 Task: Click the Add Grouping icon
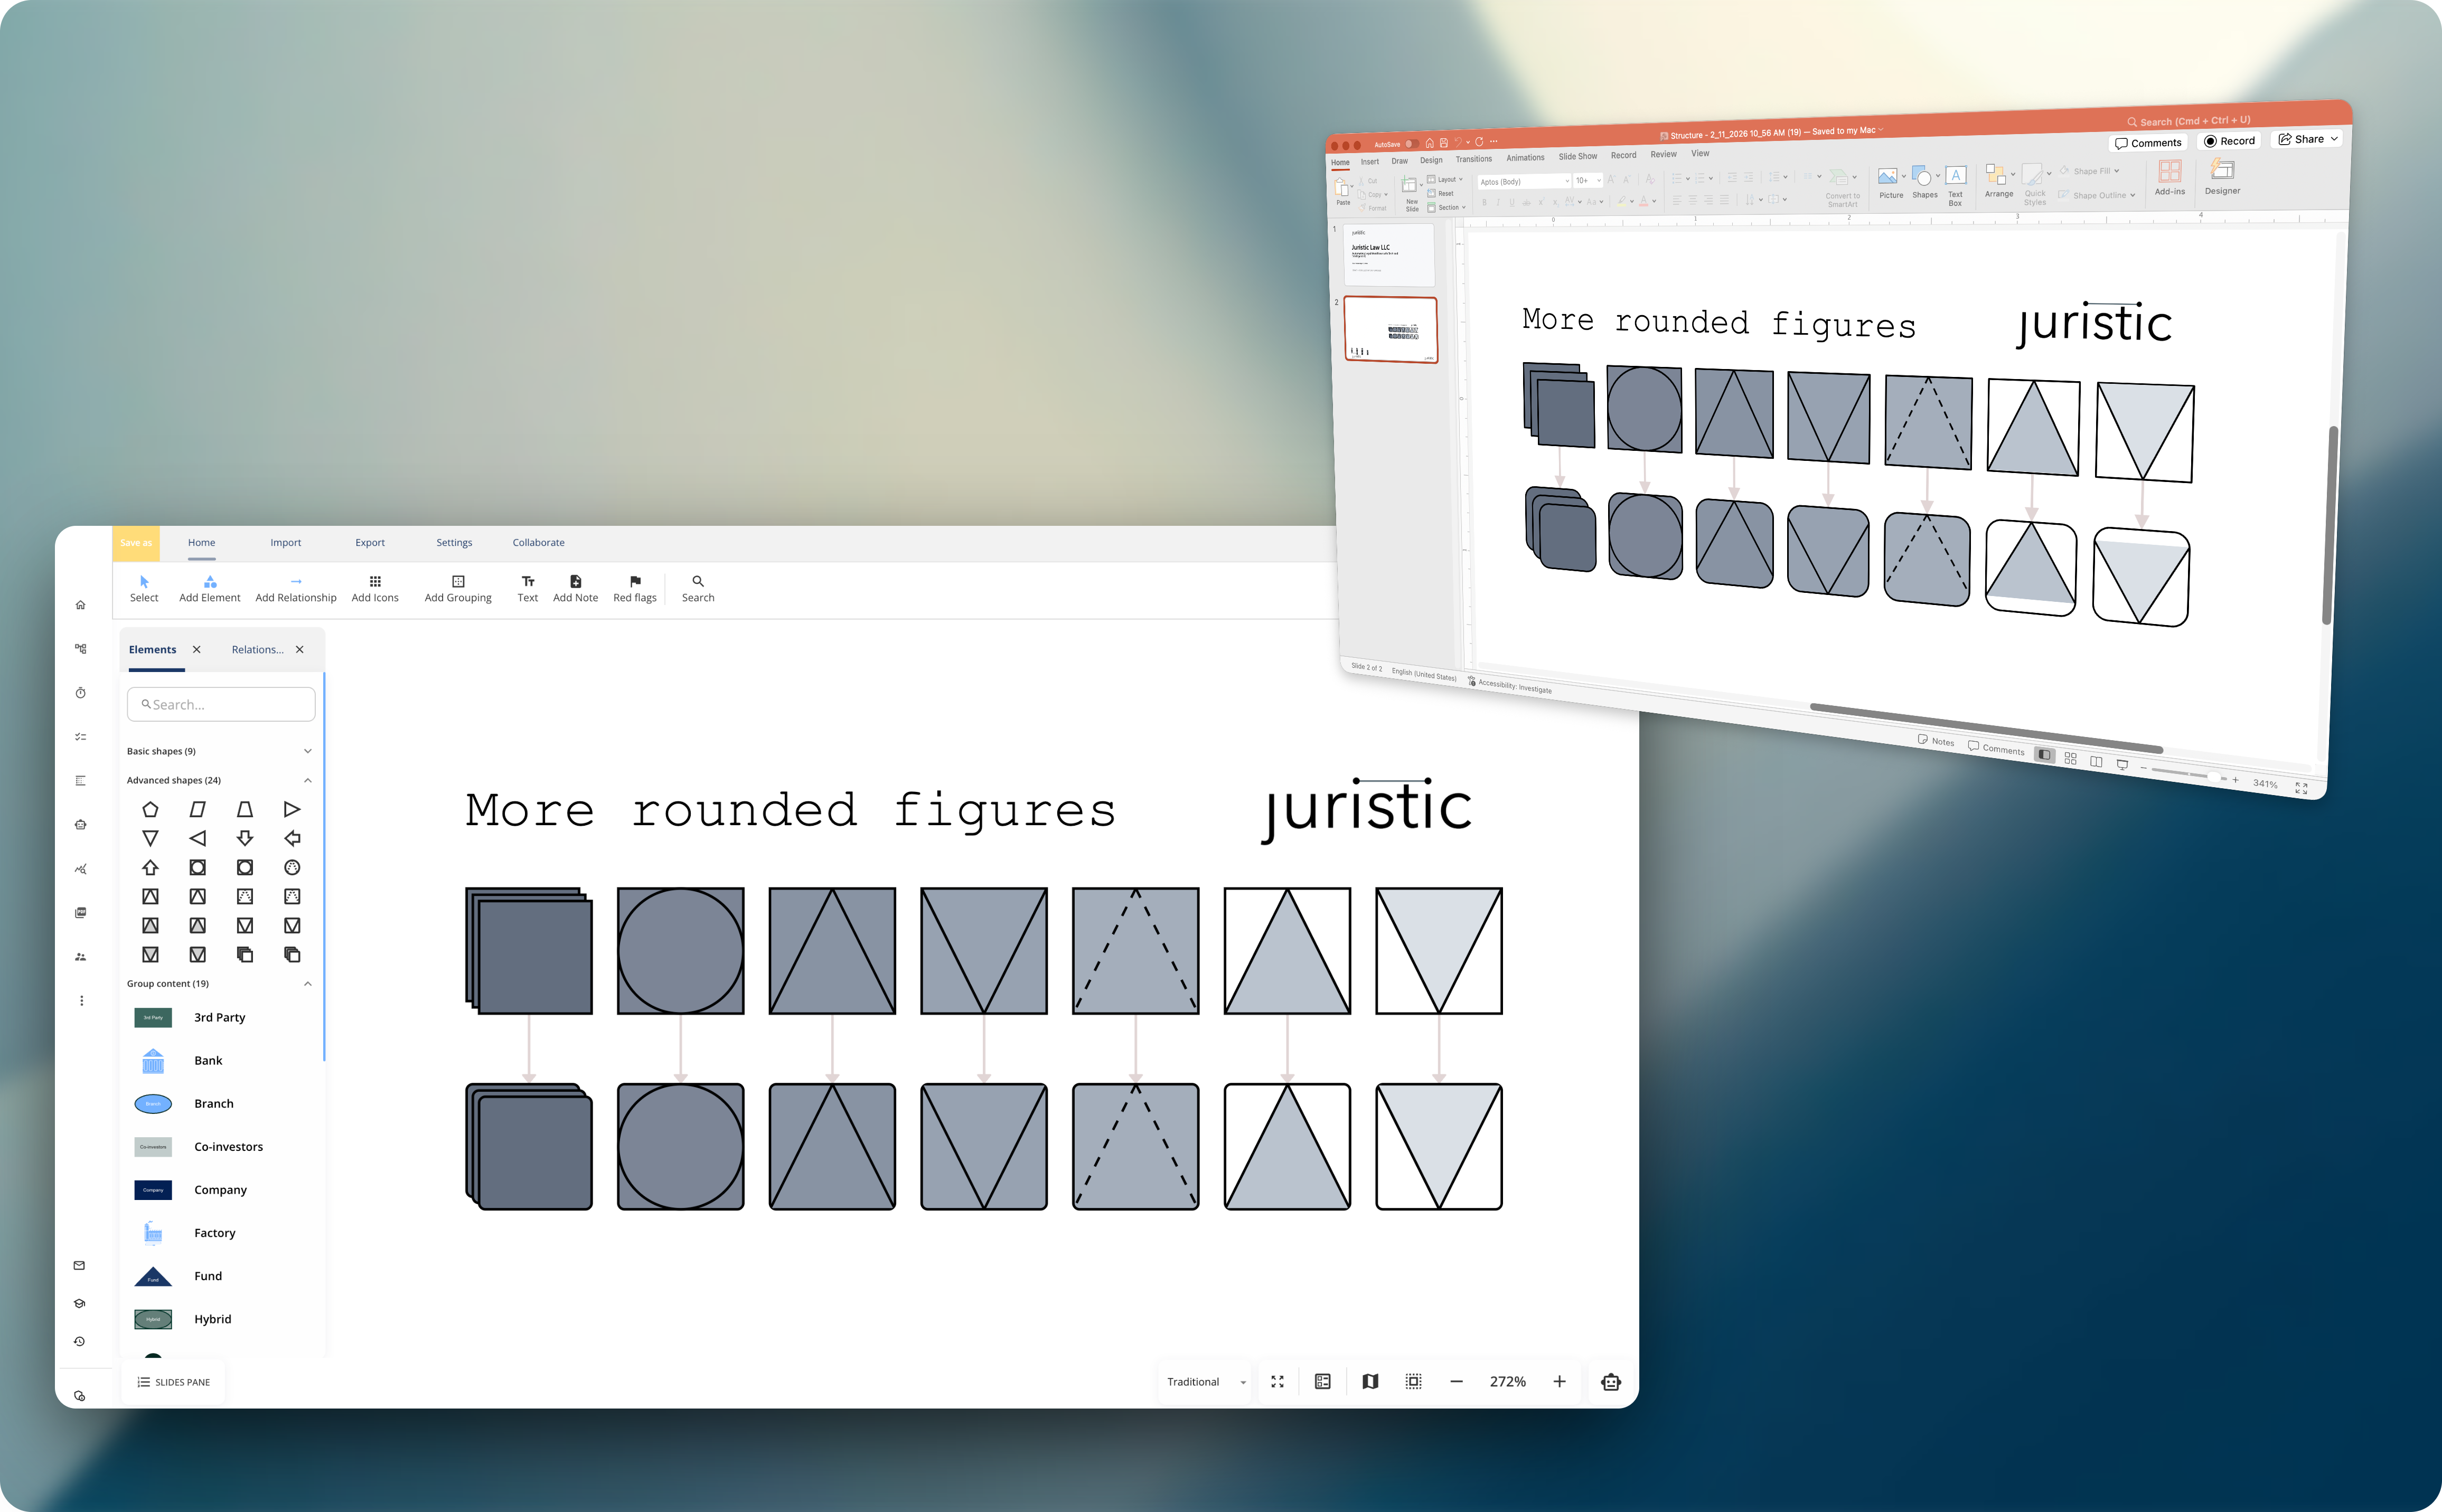tap(457, 588)
